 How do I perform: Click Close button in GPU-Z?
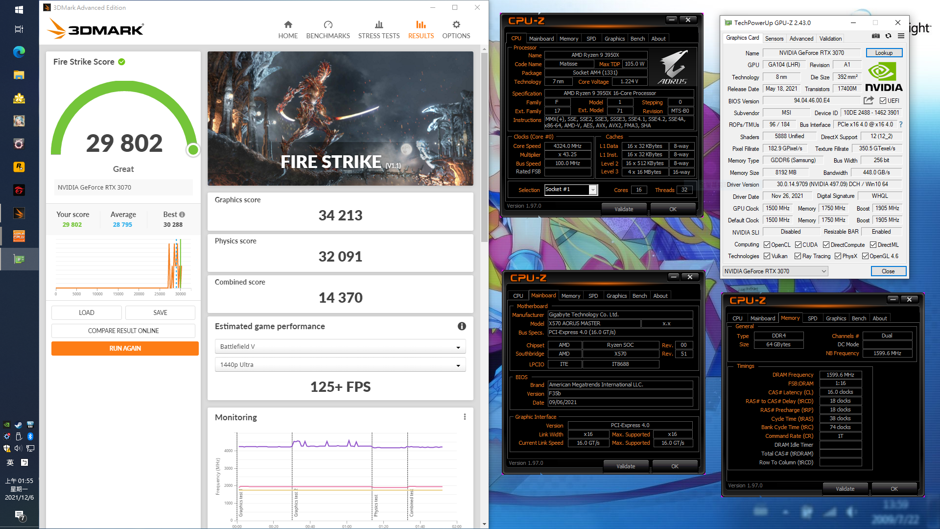888,271
